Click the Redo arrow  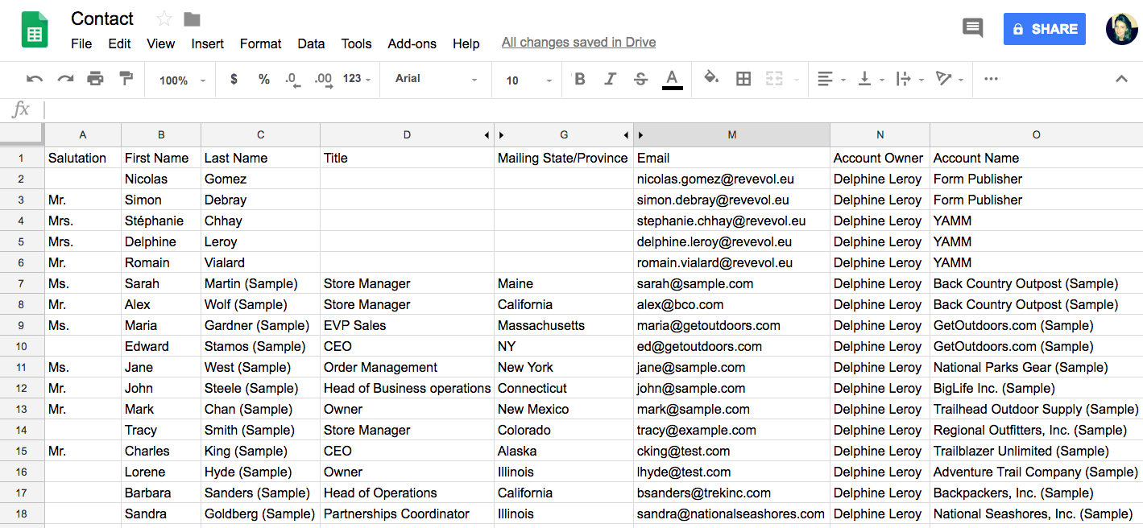[x=65, y=79]
